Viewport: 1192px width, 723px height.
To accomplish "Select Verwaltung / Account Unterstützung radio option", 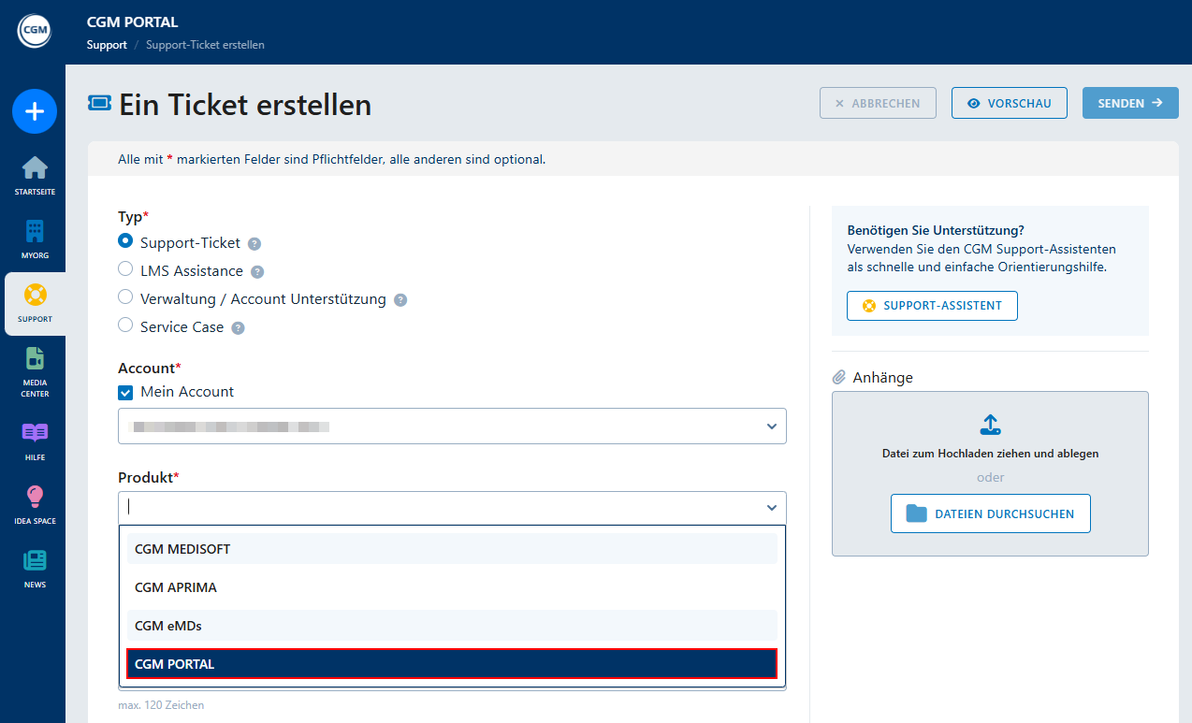I will pyautogui.click(x=125, y=296).
